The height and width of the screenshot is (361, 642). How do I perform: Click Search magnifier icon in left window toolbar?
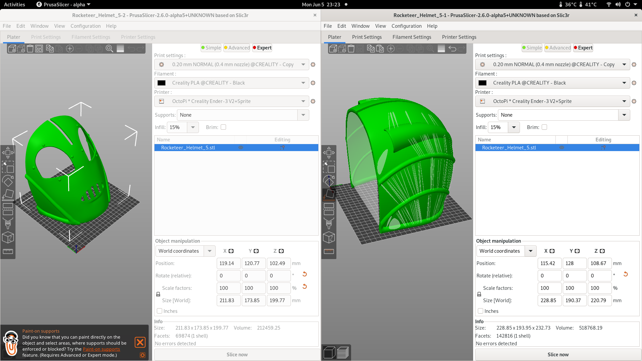[x=109, y=49]
